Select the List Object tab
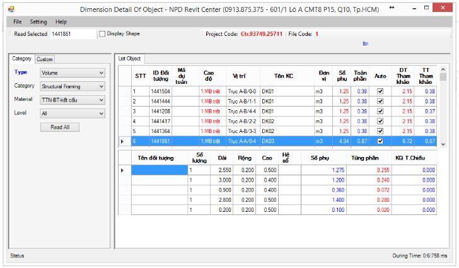This screenshot has height=268, width=459. click(129, 59)
